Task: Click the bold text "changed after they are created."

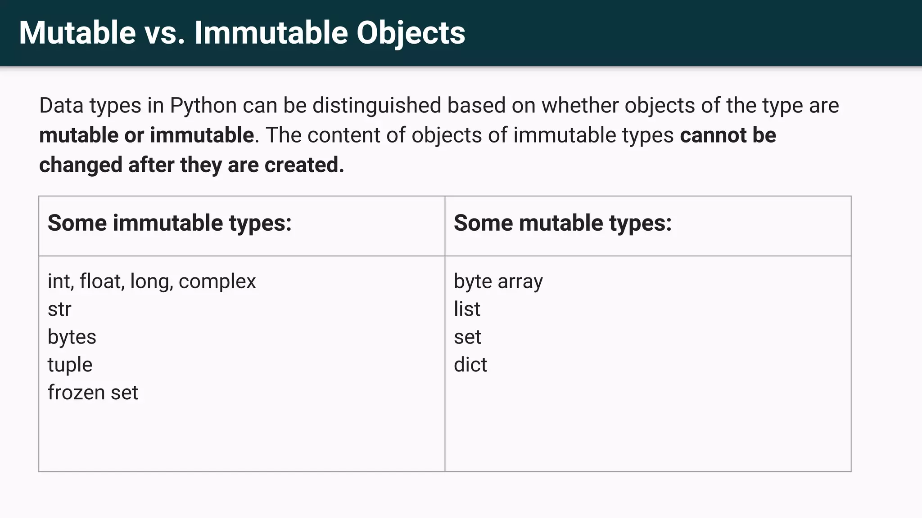Action: 191,165
